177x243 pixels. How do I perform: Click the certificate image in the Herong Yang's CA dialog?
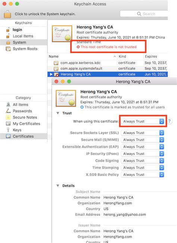pos(66,98)
